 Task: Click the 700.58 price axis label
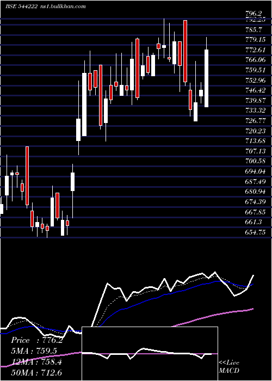(x=255, y=161)
